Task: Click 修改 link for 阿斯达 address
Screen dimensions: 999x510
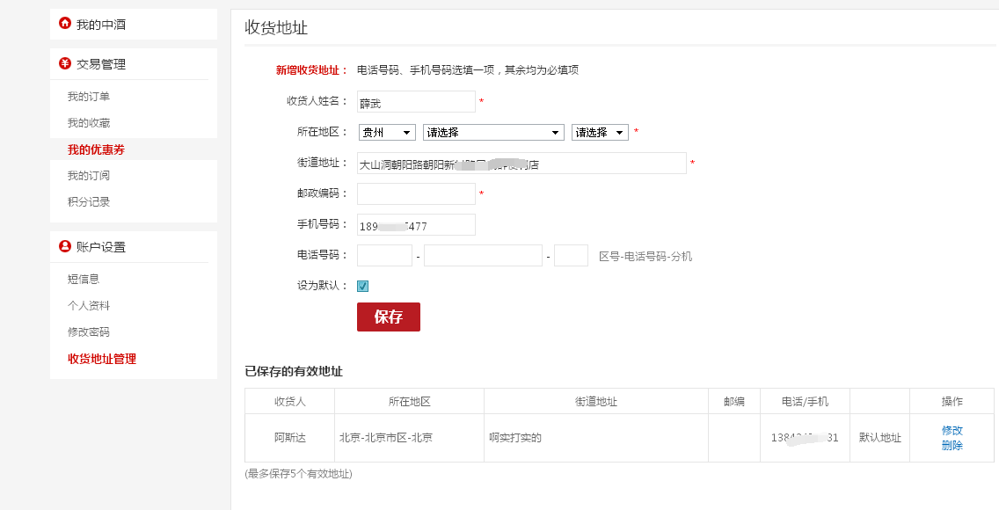Action: [x=952, y=430]
